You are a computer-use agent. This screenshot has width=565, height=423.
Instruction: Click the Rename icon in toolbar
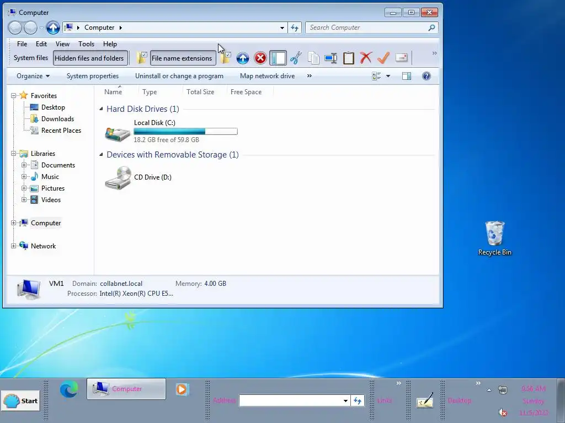pyautogui.click(x=331, y=58)
